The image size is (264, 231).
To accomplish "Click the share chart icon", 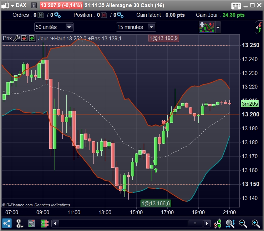I will pyautogui.click(x=7, y=224).
